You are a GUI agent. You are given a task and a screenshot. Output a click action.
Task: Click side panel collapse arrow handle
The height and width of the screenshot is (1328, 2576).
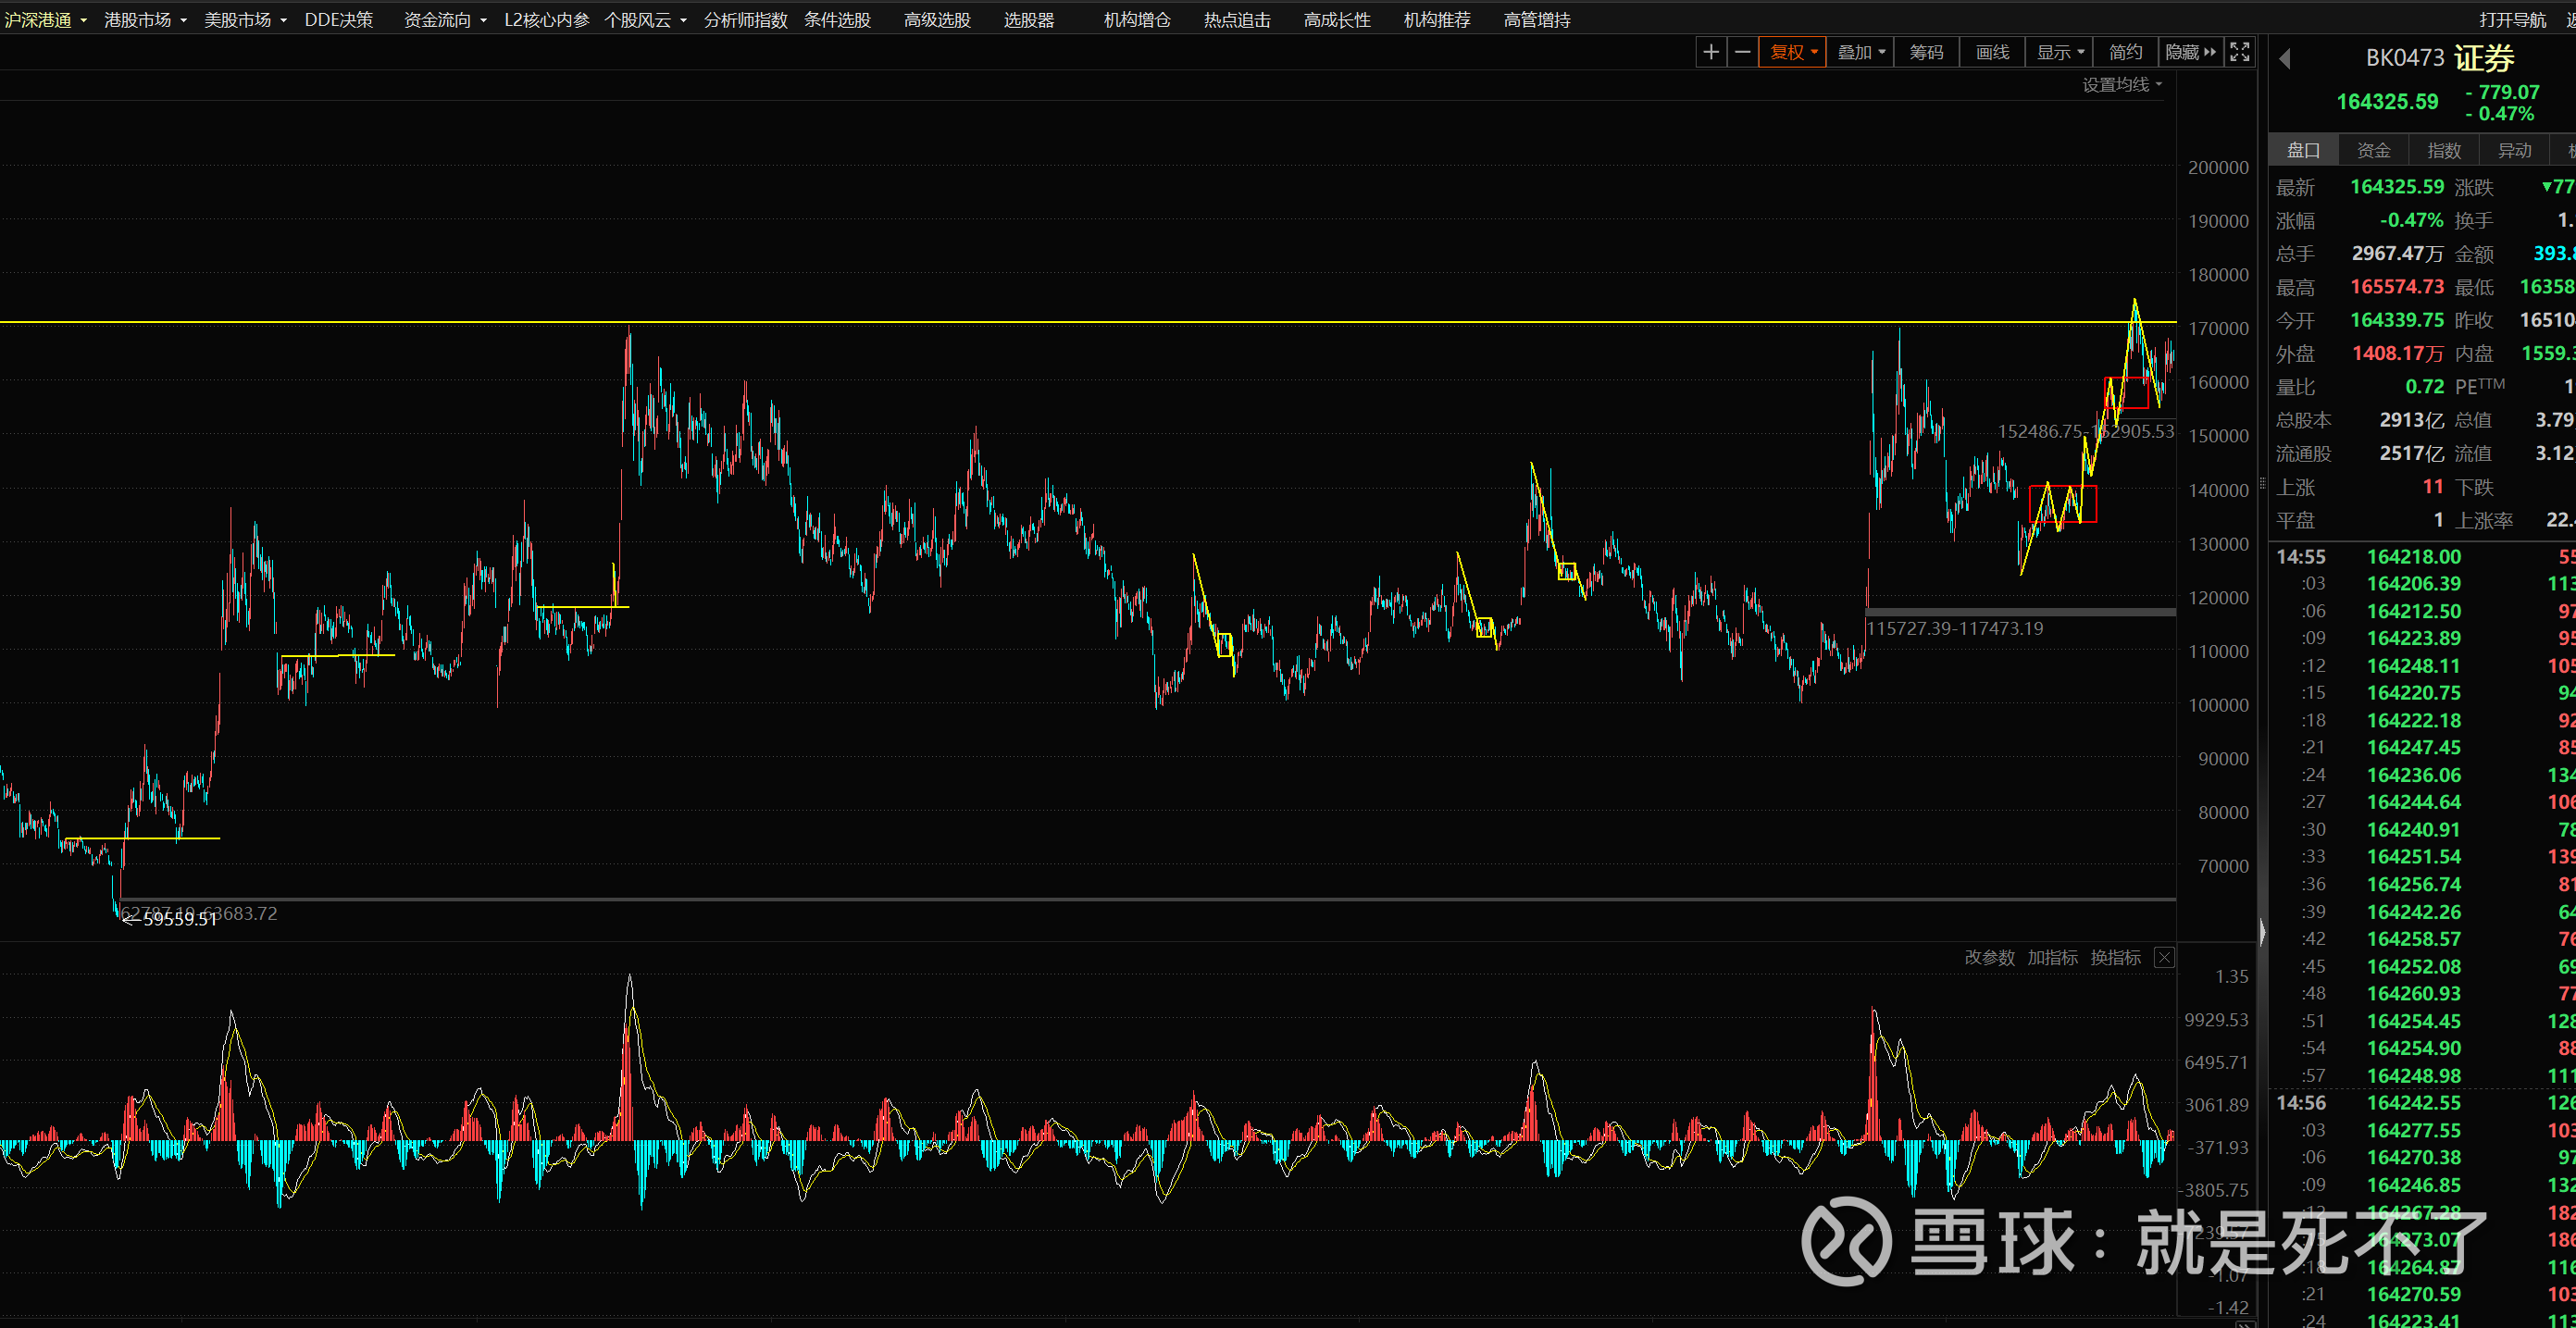click(2262, 932)
